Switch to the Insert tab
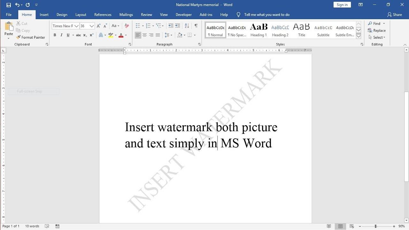 [44, 15]
